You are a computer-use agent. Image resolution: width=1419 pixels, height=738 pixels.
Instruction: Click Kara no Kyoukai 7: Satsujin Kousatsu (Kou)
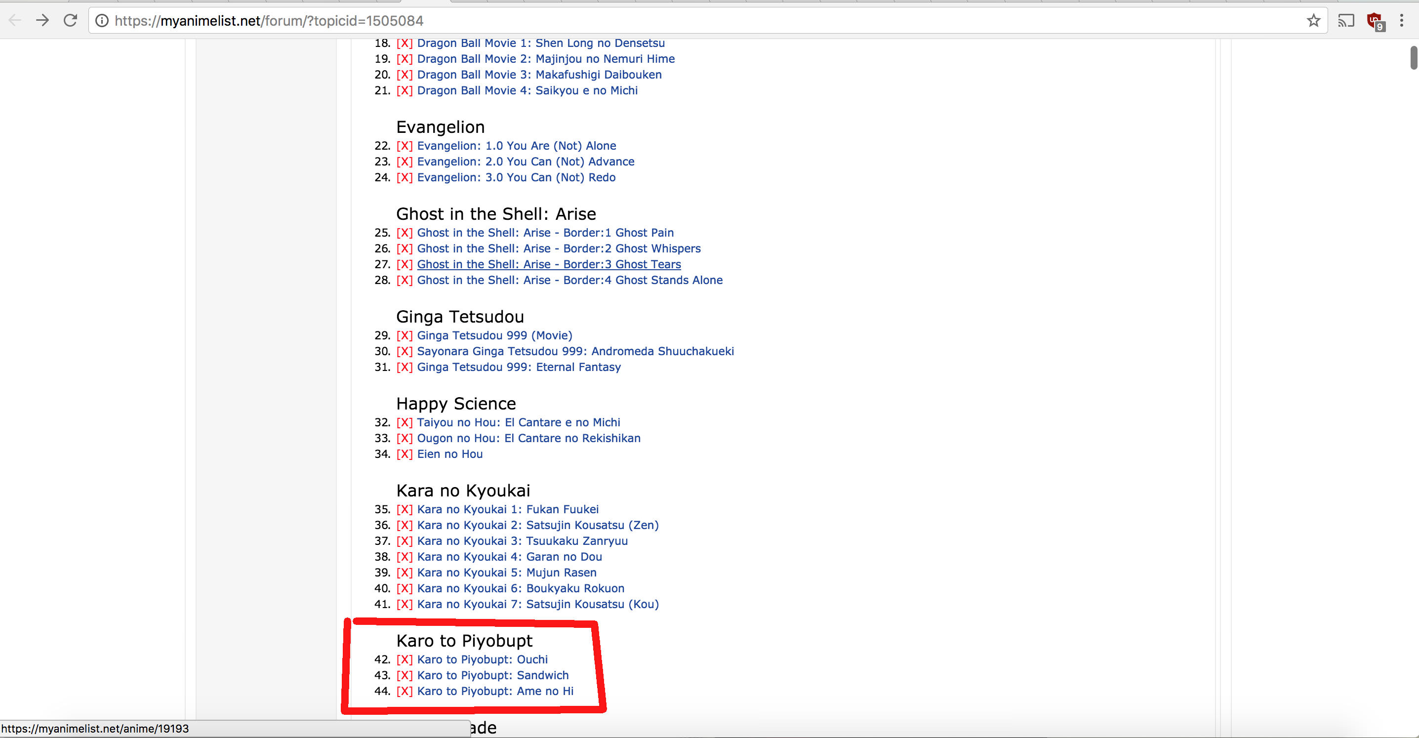coord(538,604)
